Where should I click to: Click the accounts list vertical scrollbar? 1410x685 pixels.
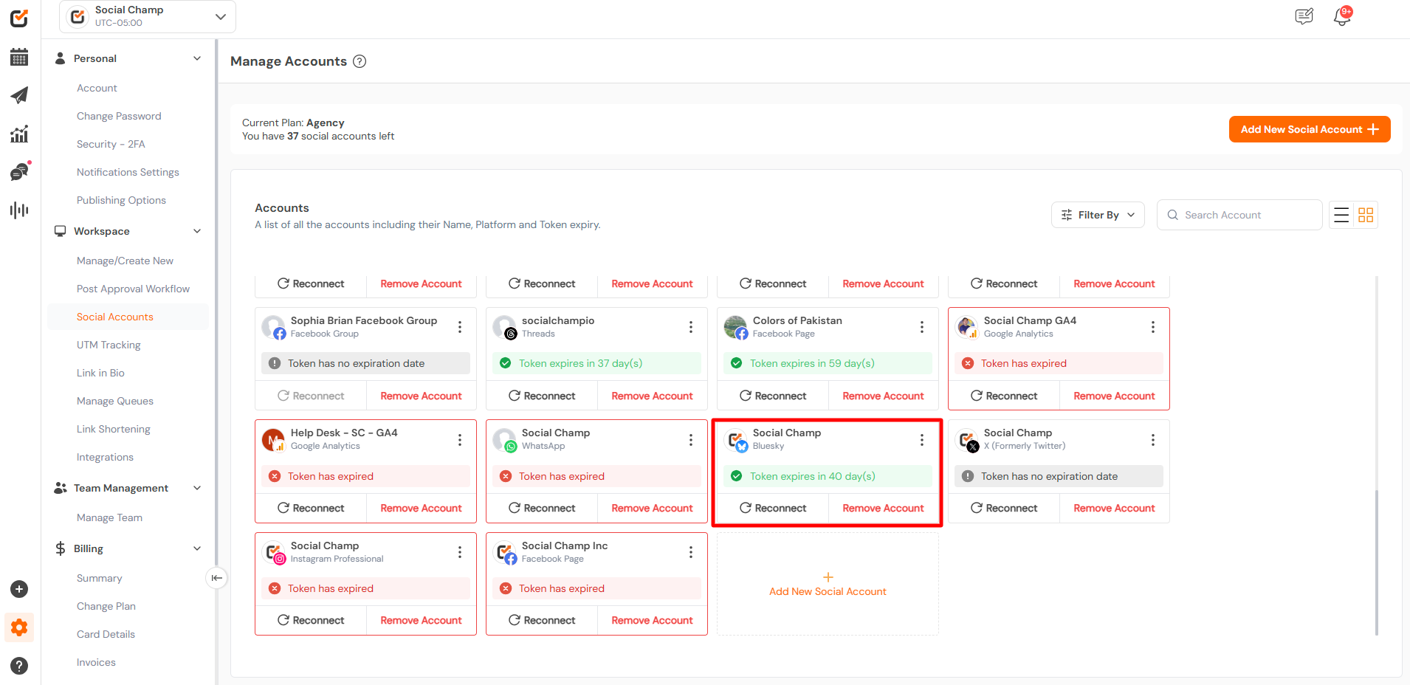(x=1377, y=561)
